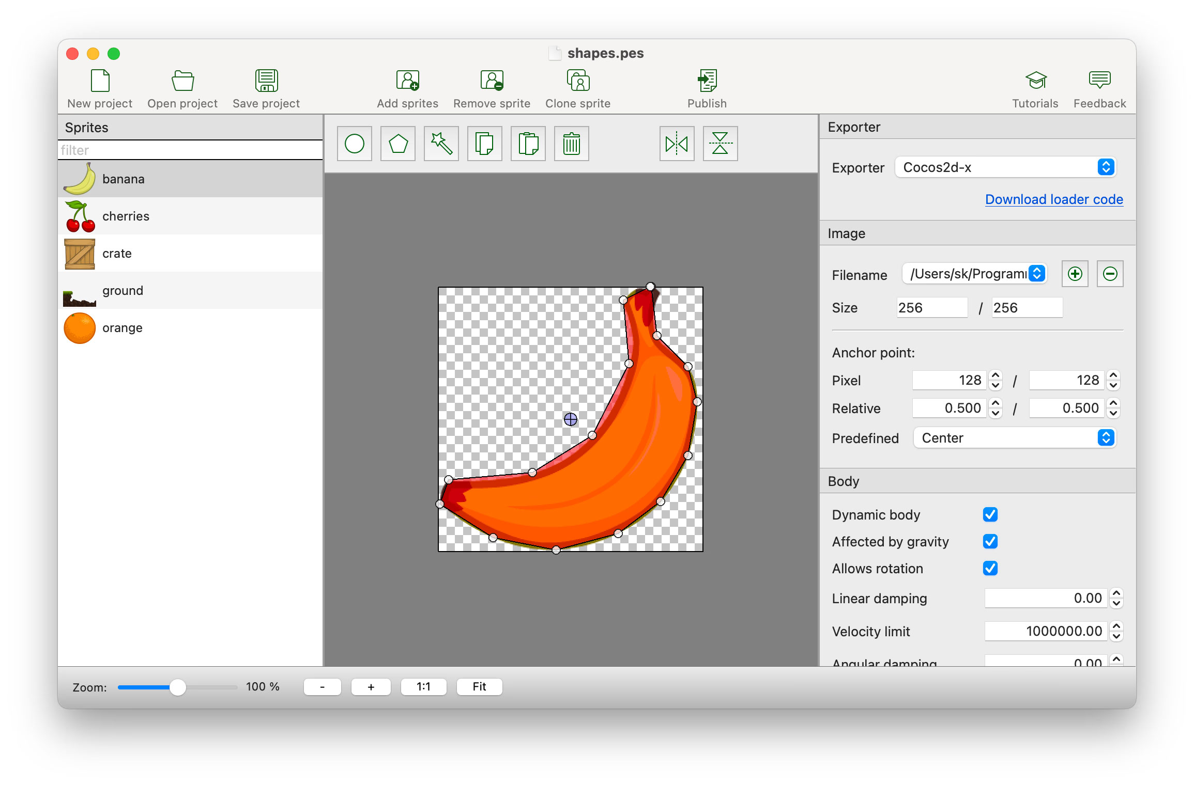The width and height of the screenshot is (1194, 785).
Task: Click the Add sprites icon
Action: pyautogui.click(x=407, y=89)
